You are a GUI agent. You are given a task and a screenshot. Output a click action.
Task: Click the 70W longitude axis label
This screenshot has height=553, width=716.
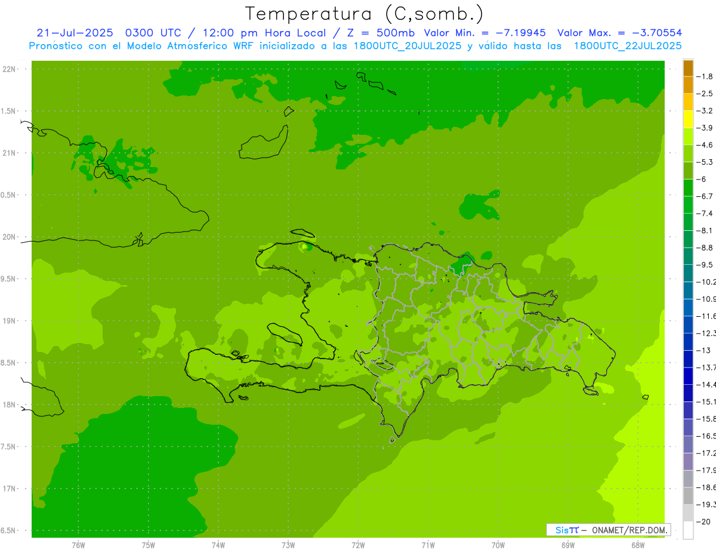pyautogui.click(x=498, y=545)
